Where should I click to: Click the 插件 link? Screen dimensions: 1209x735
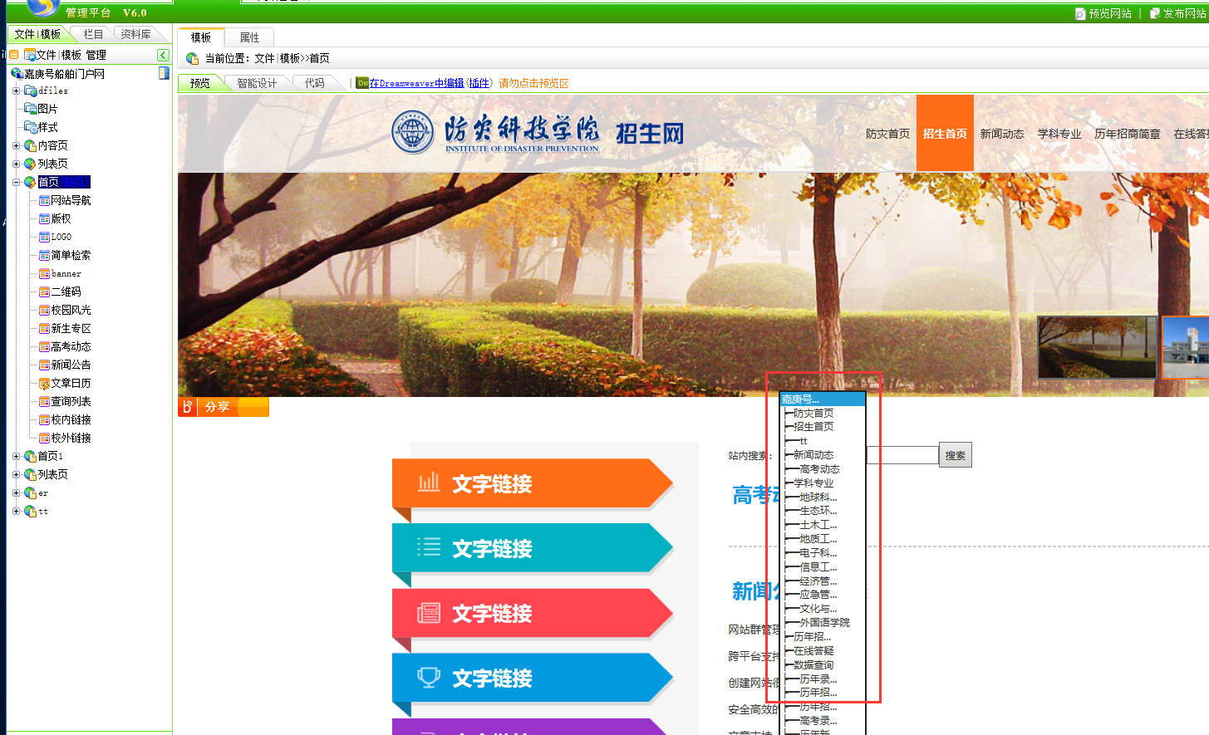(x=479, y=83)
